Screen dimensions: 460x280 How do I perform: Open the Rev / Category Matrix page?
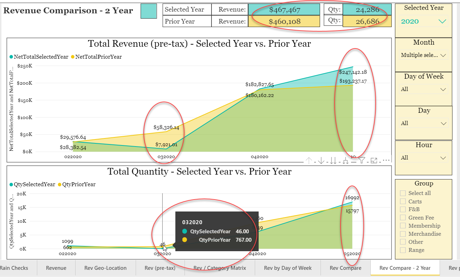(x=219, y=268)
